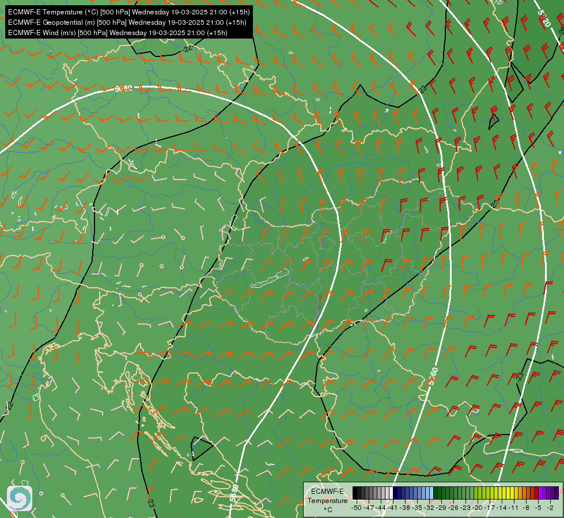Click the -14 value in the legend
Image resolution: width=564 pixels, height=518 pixels.
click(x=502, y=508)
